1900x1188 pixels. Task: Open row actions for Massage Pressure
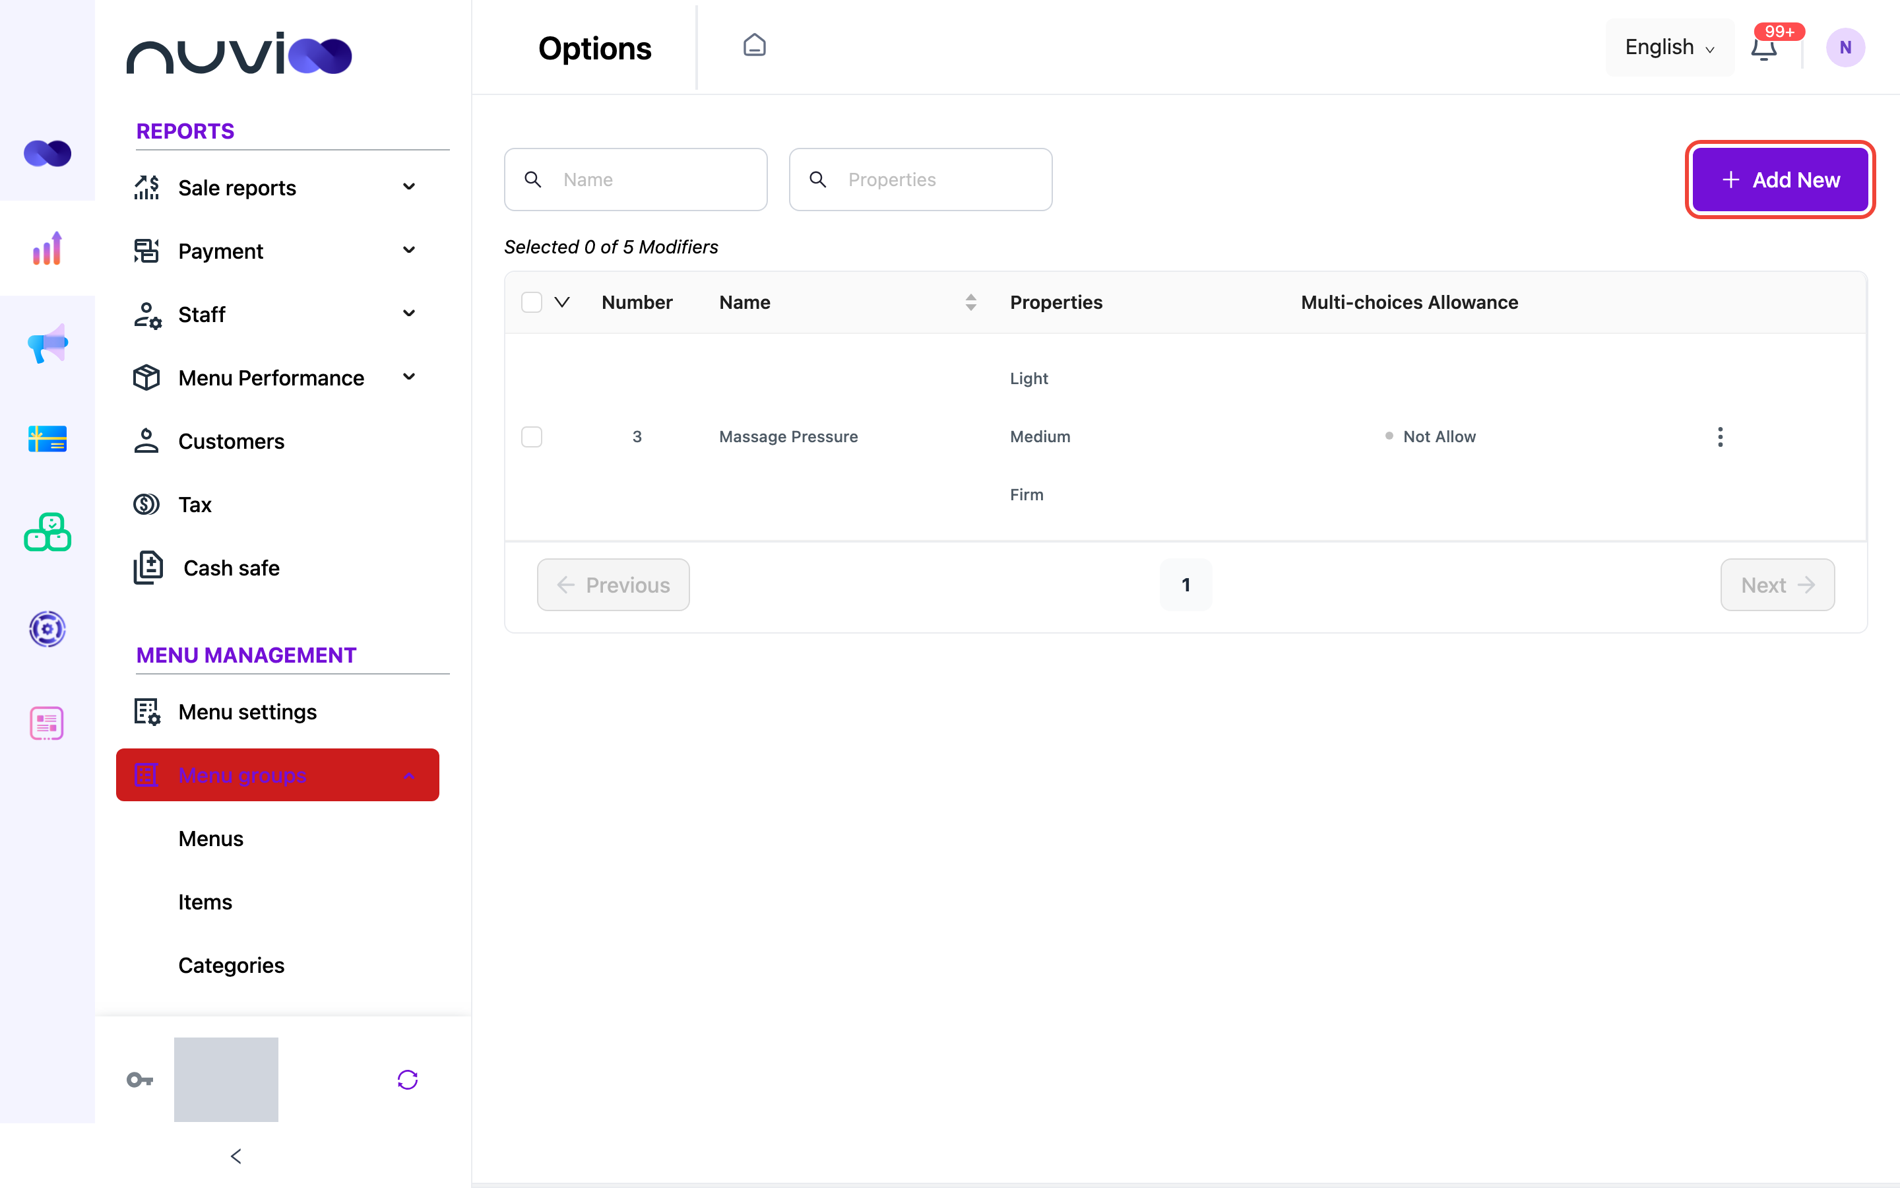coord(1719,437)
